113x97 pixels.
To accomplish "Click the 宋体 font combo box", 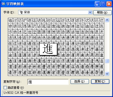I will pos(55,12).
